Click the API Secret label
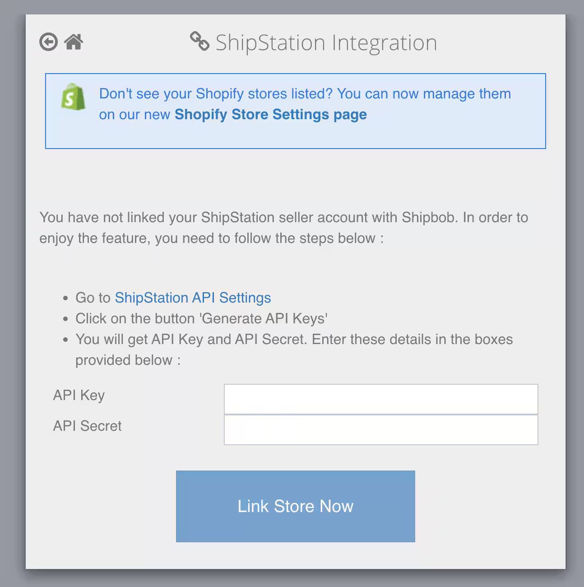The height and width of the screenshot is (587, 584). (x=87, y=425)
